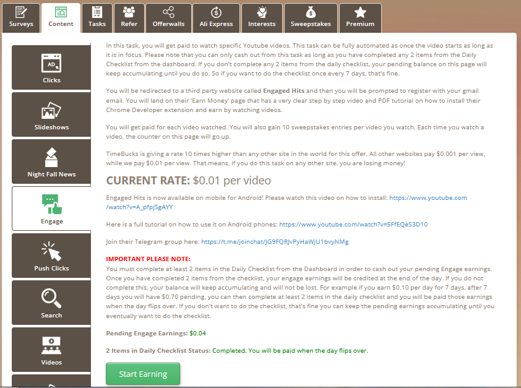Viewport: 521px width, 388px height.
Task: Open the Premium tab
Action: (x=360, y=17)
